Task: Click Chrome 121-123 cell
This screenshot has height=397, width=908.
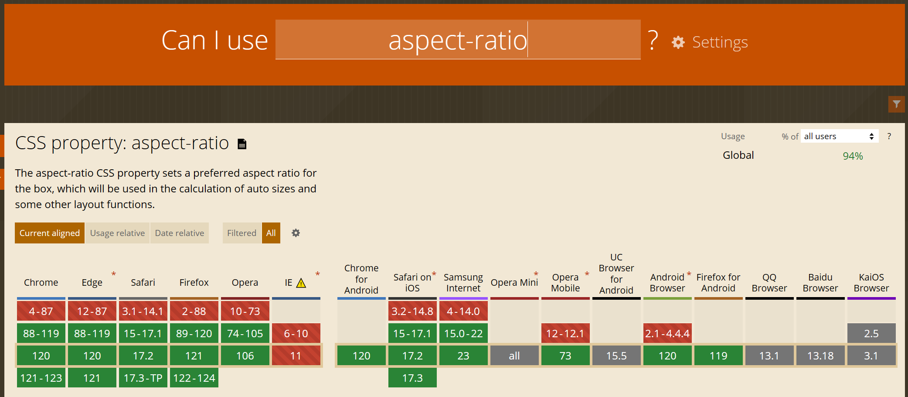Action: 41,378
